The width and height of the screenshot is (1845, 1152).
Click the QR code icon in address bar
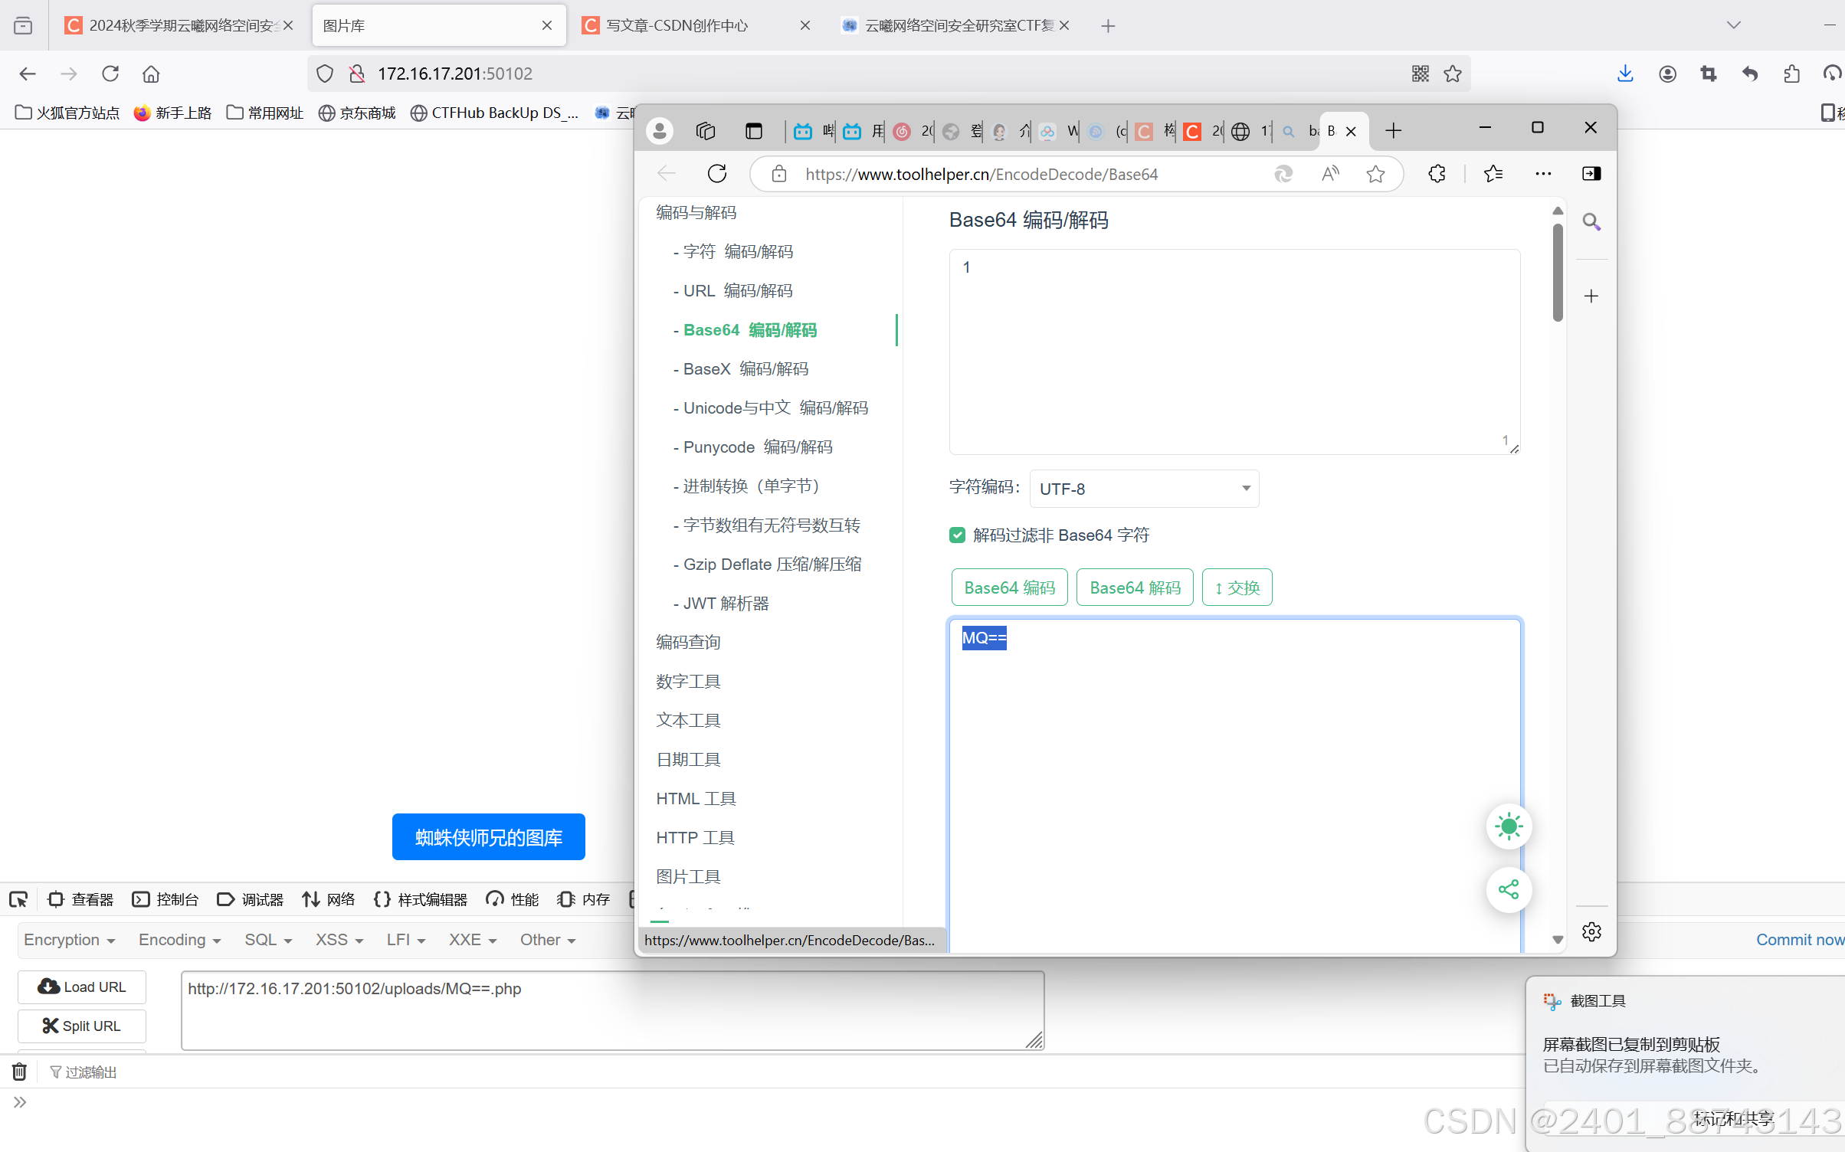[x=1420, y=74]
